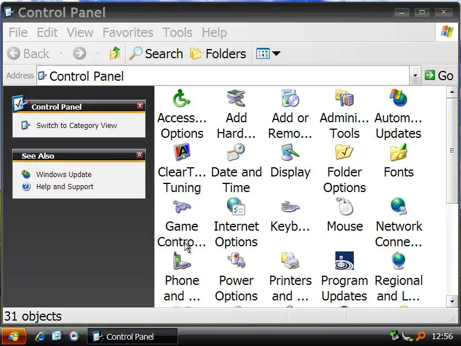Expand the Forward history dropdown arrow

click(x=97, y=54)
